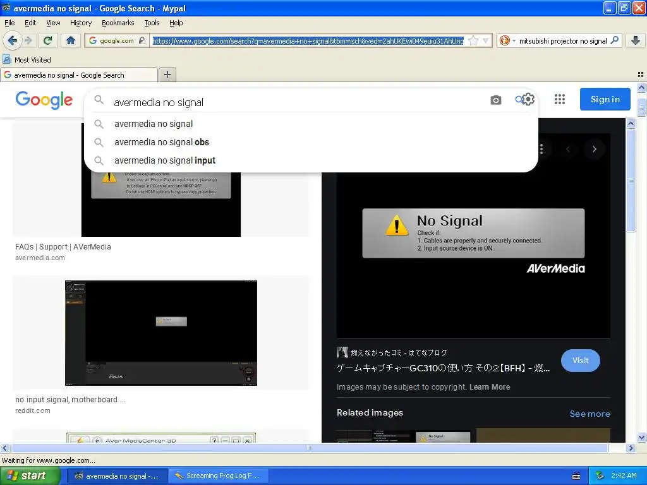Choose suggestion avermedia no signal obs
This screenshot has height=485, width=647.
pyautogui.click(x=311, y=142)
